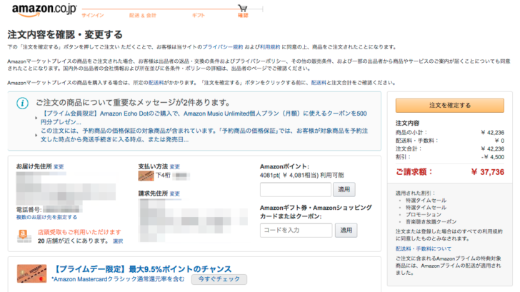
Task: Click the store pickup locker icon
Action: pyautogui.click(x=24, y=236)
